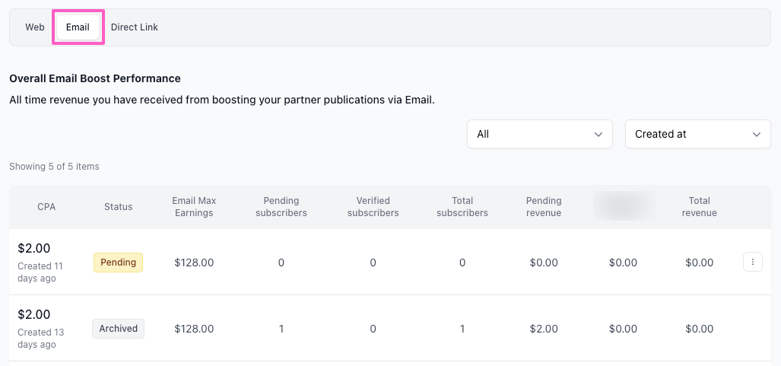Open the three-dot menu for the Pending boost
The width and height of the screenshot is (781, 366).
coord(752,263)
